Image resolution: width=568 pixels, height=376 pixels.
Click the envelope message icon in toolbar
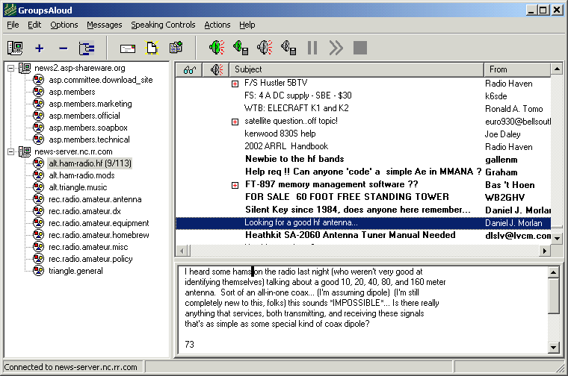pos(128,48)
